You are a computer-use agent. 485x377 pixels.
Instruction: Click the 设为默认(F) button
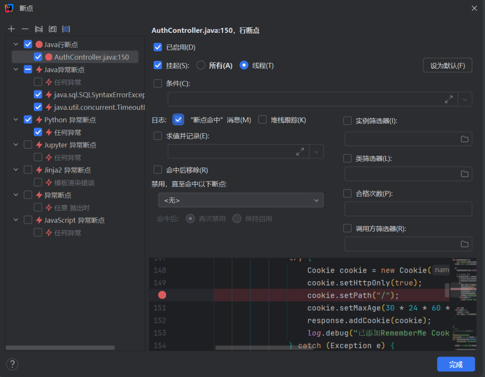point(447,65)
